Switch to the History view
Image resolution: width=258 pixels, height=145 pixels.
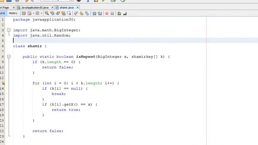(13, 13)
